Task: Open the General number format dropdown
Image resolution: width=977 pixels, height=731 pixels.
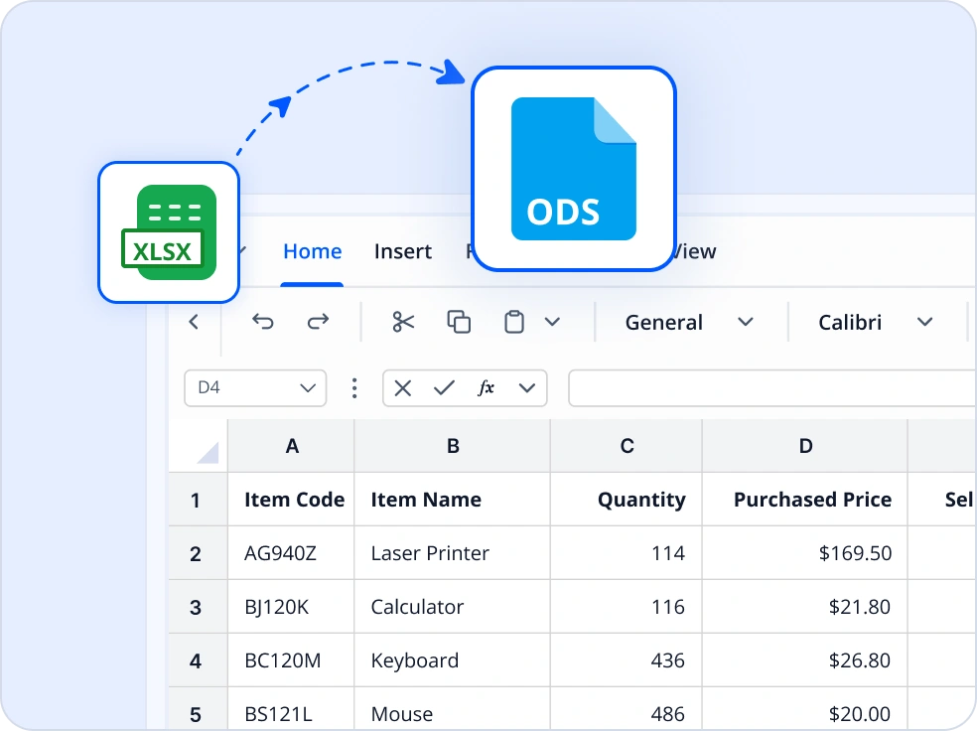Action: [688, 322]
